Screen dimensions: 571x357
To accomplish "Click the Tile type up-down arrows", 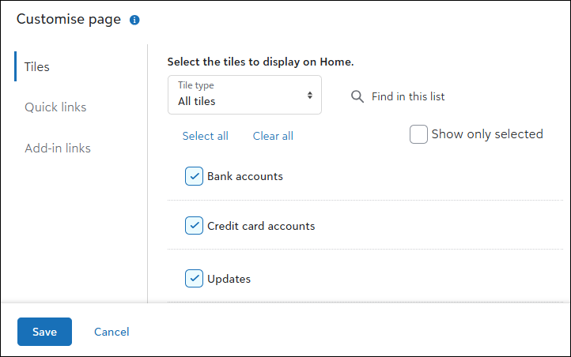I will click(310, 96).
